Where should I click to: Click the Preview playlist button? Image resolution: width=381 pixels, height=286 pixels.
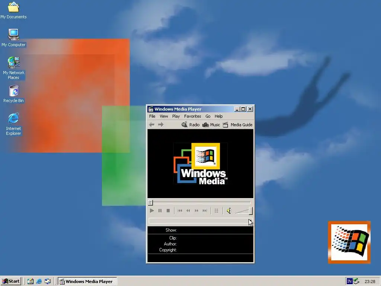coord(217,211)
